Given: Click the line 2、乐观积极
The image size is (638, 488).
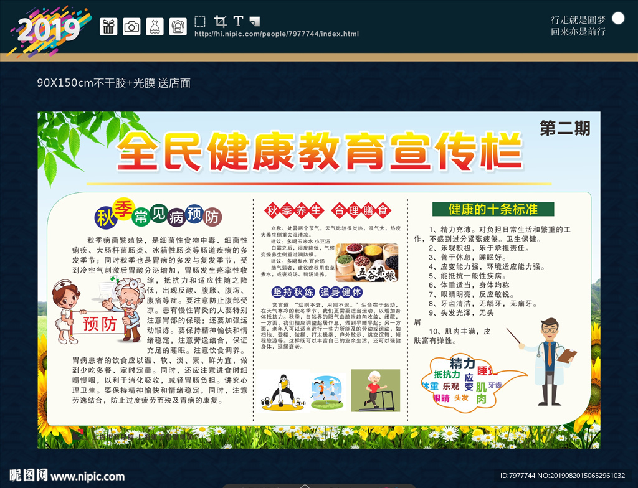Looking at the screenshot, I should tap(479, 248).
